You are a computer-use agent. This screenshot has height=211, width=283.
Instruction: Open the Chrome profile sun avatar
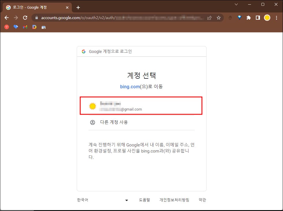coord(267,18)
